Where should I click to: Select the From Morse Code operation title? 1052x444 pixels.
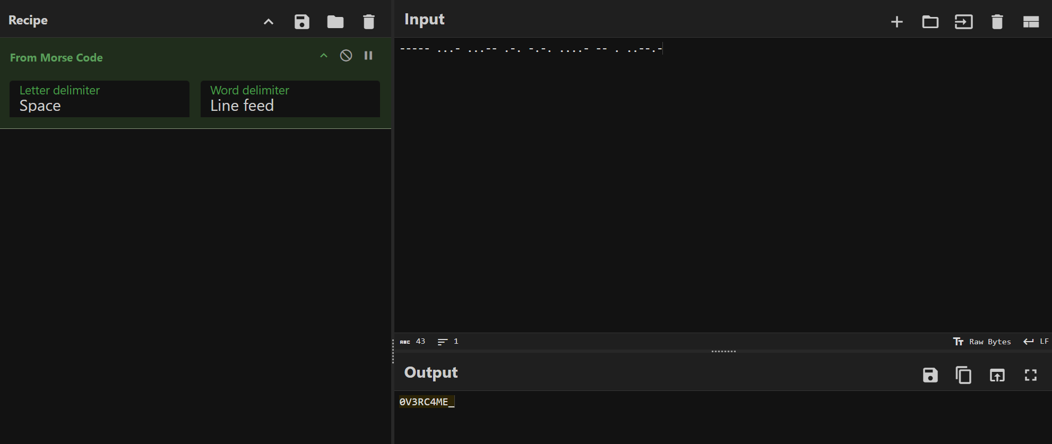56,57
